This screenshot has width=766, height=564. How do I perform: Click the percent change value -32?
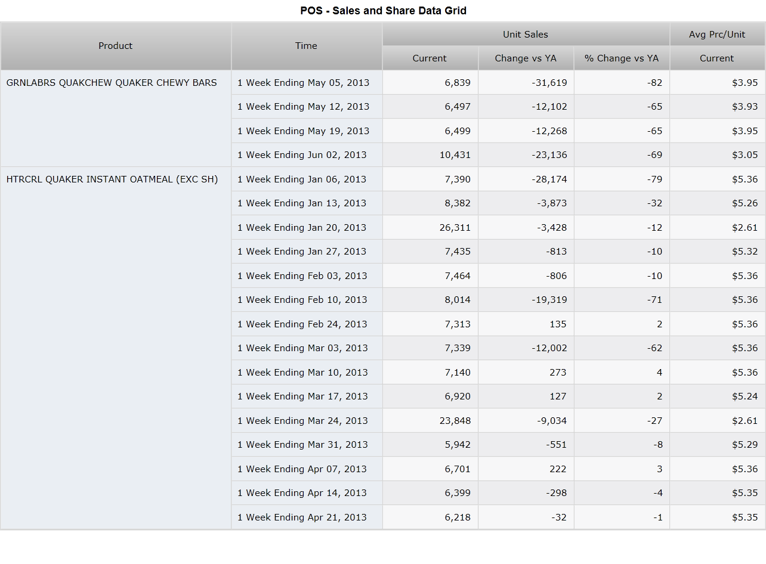pos(654,203)
